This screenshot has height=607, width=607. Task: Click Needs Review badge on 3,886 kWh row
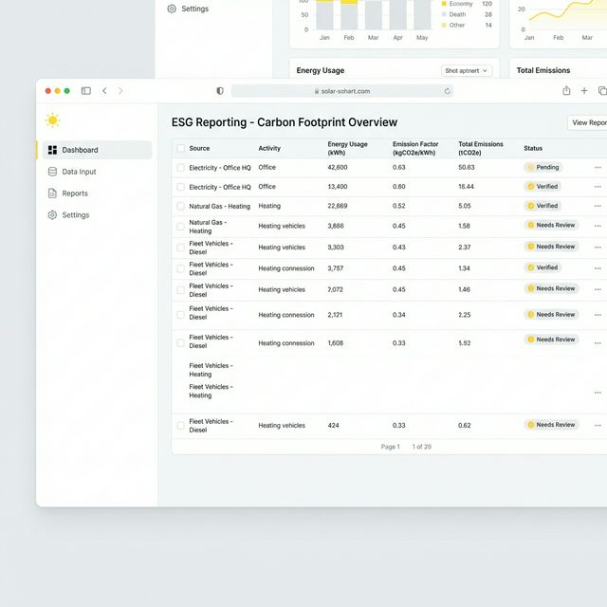click(551, 225)
